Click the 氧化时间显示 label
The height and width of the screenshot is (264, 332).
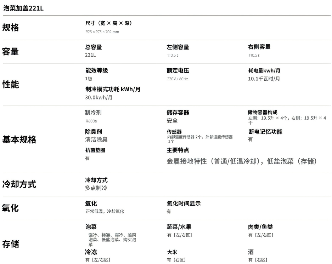coord(184,203)
